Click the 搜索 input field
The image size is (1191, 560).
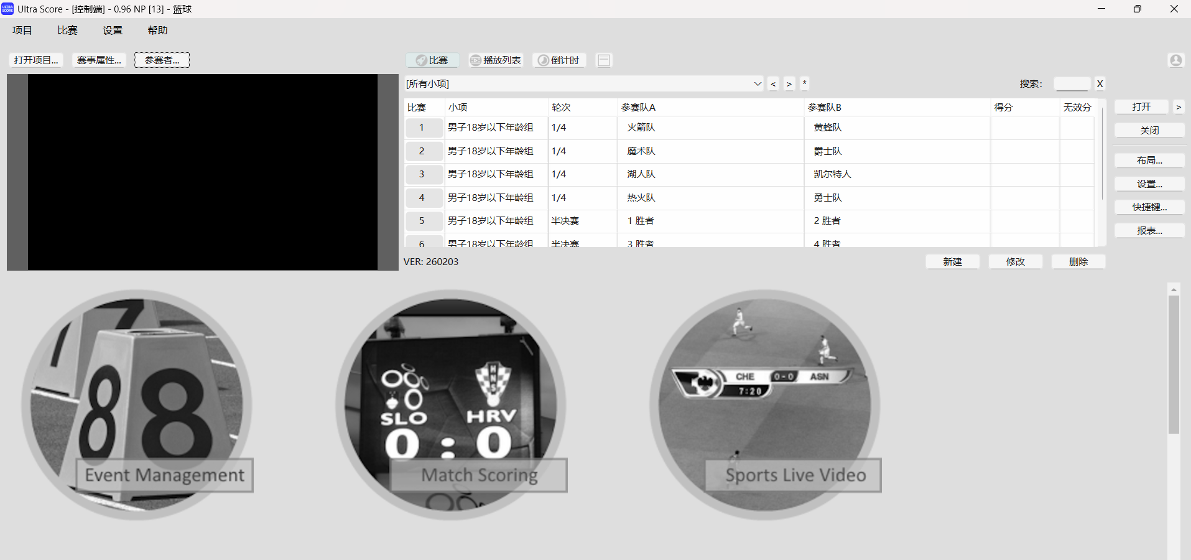pyautogui.click(x=1072, y=84)
